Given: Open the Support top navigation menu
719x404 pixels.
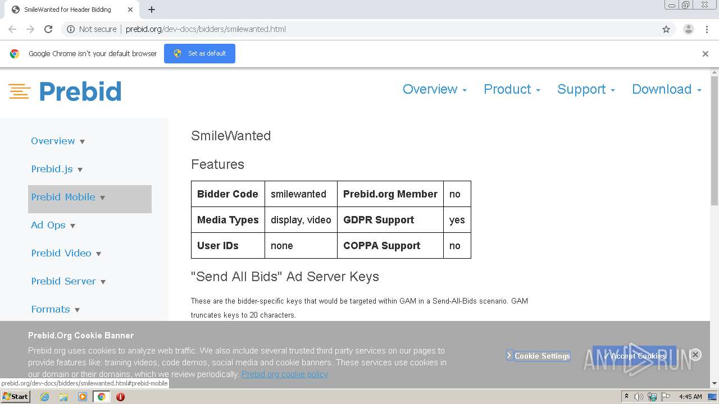Looking at the screenshot, I should [x=586, y=89].
